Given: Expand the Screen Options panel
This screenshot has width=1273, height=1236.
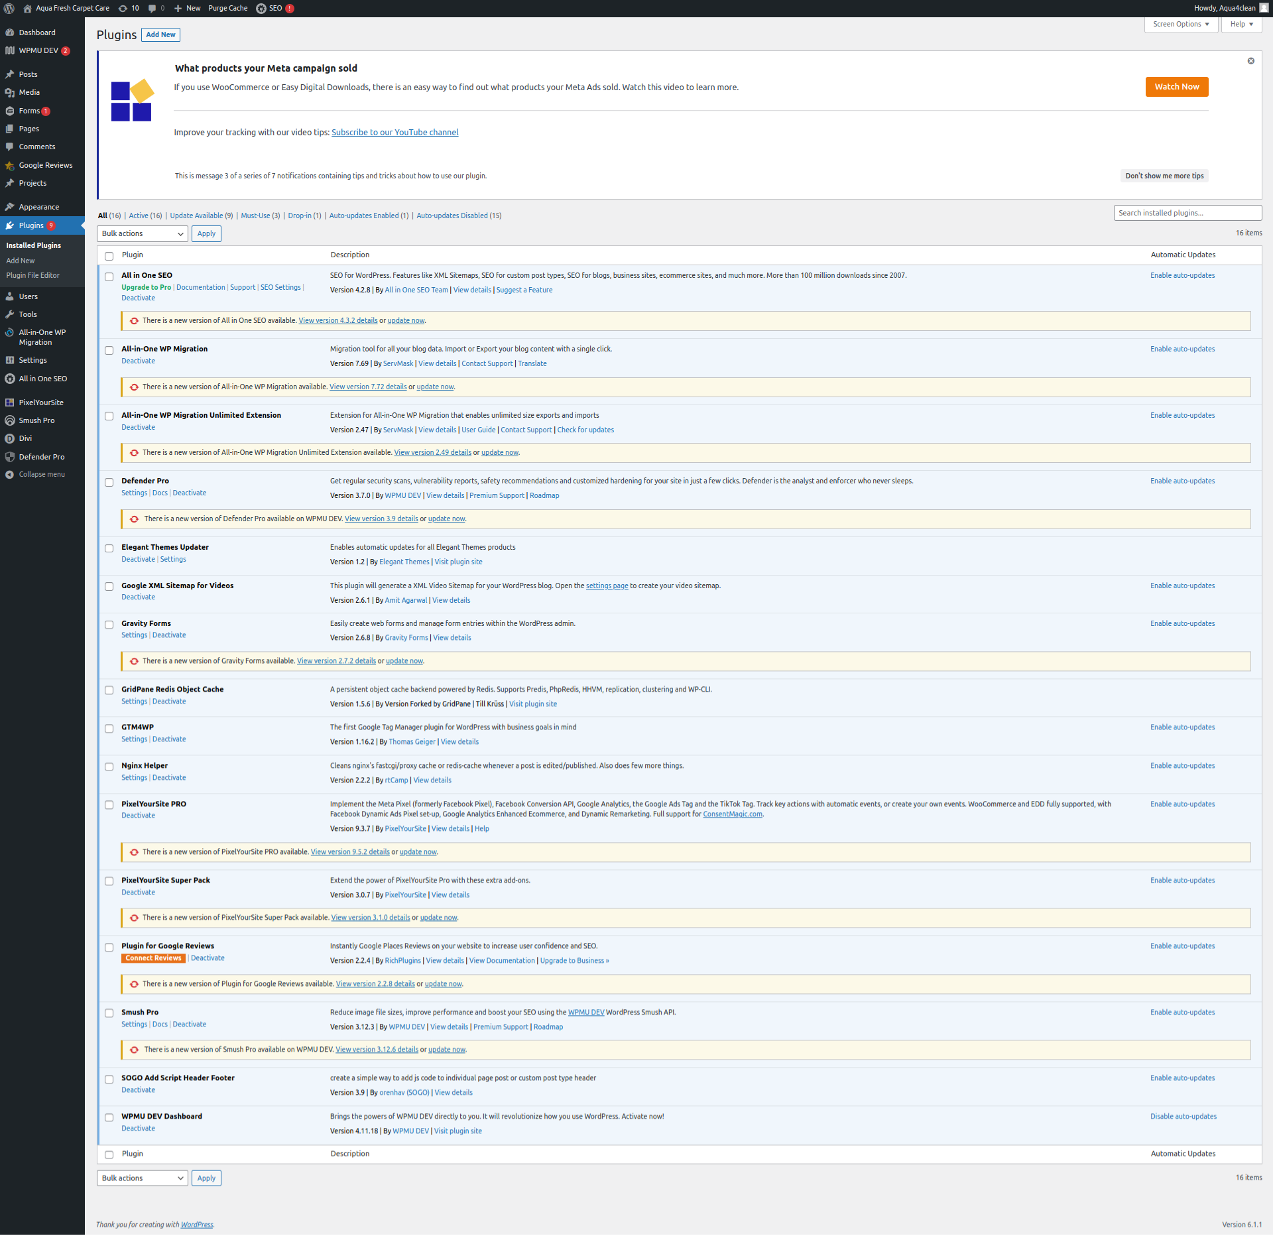Looking at the screenshot, I should [x=1181, y=24].
